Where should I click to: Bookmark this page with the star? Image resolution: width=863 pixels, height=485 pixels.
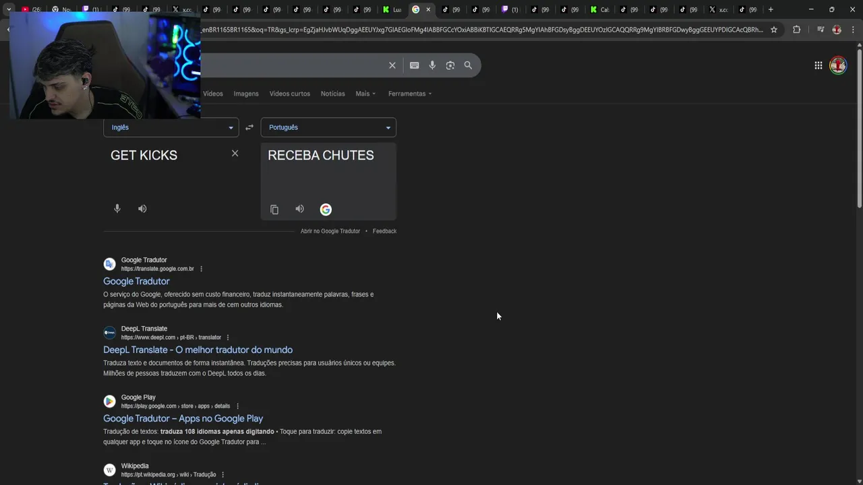[774, 30]
